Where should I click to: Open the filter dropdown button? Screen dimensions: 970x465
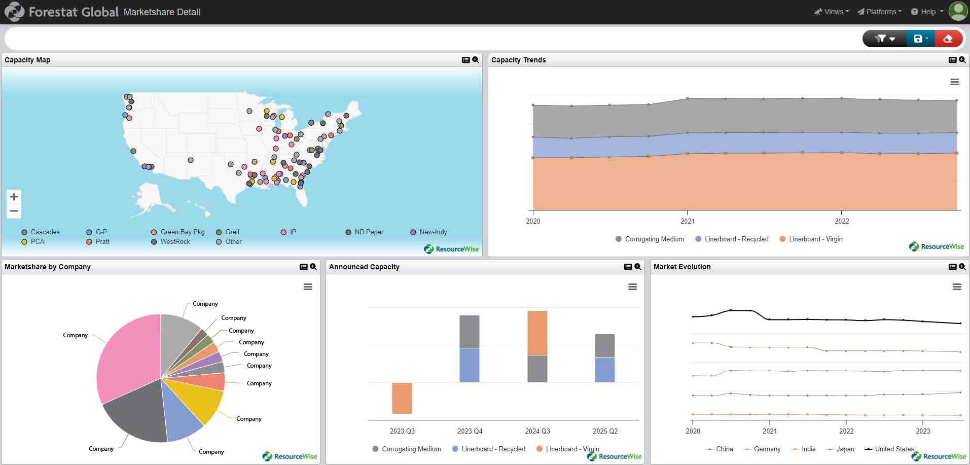(885, 39)
